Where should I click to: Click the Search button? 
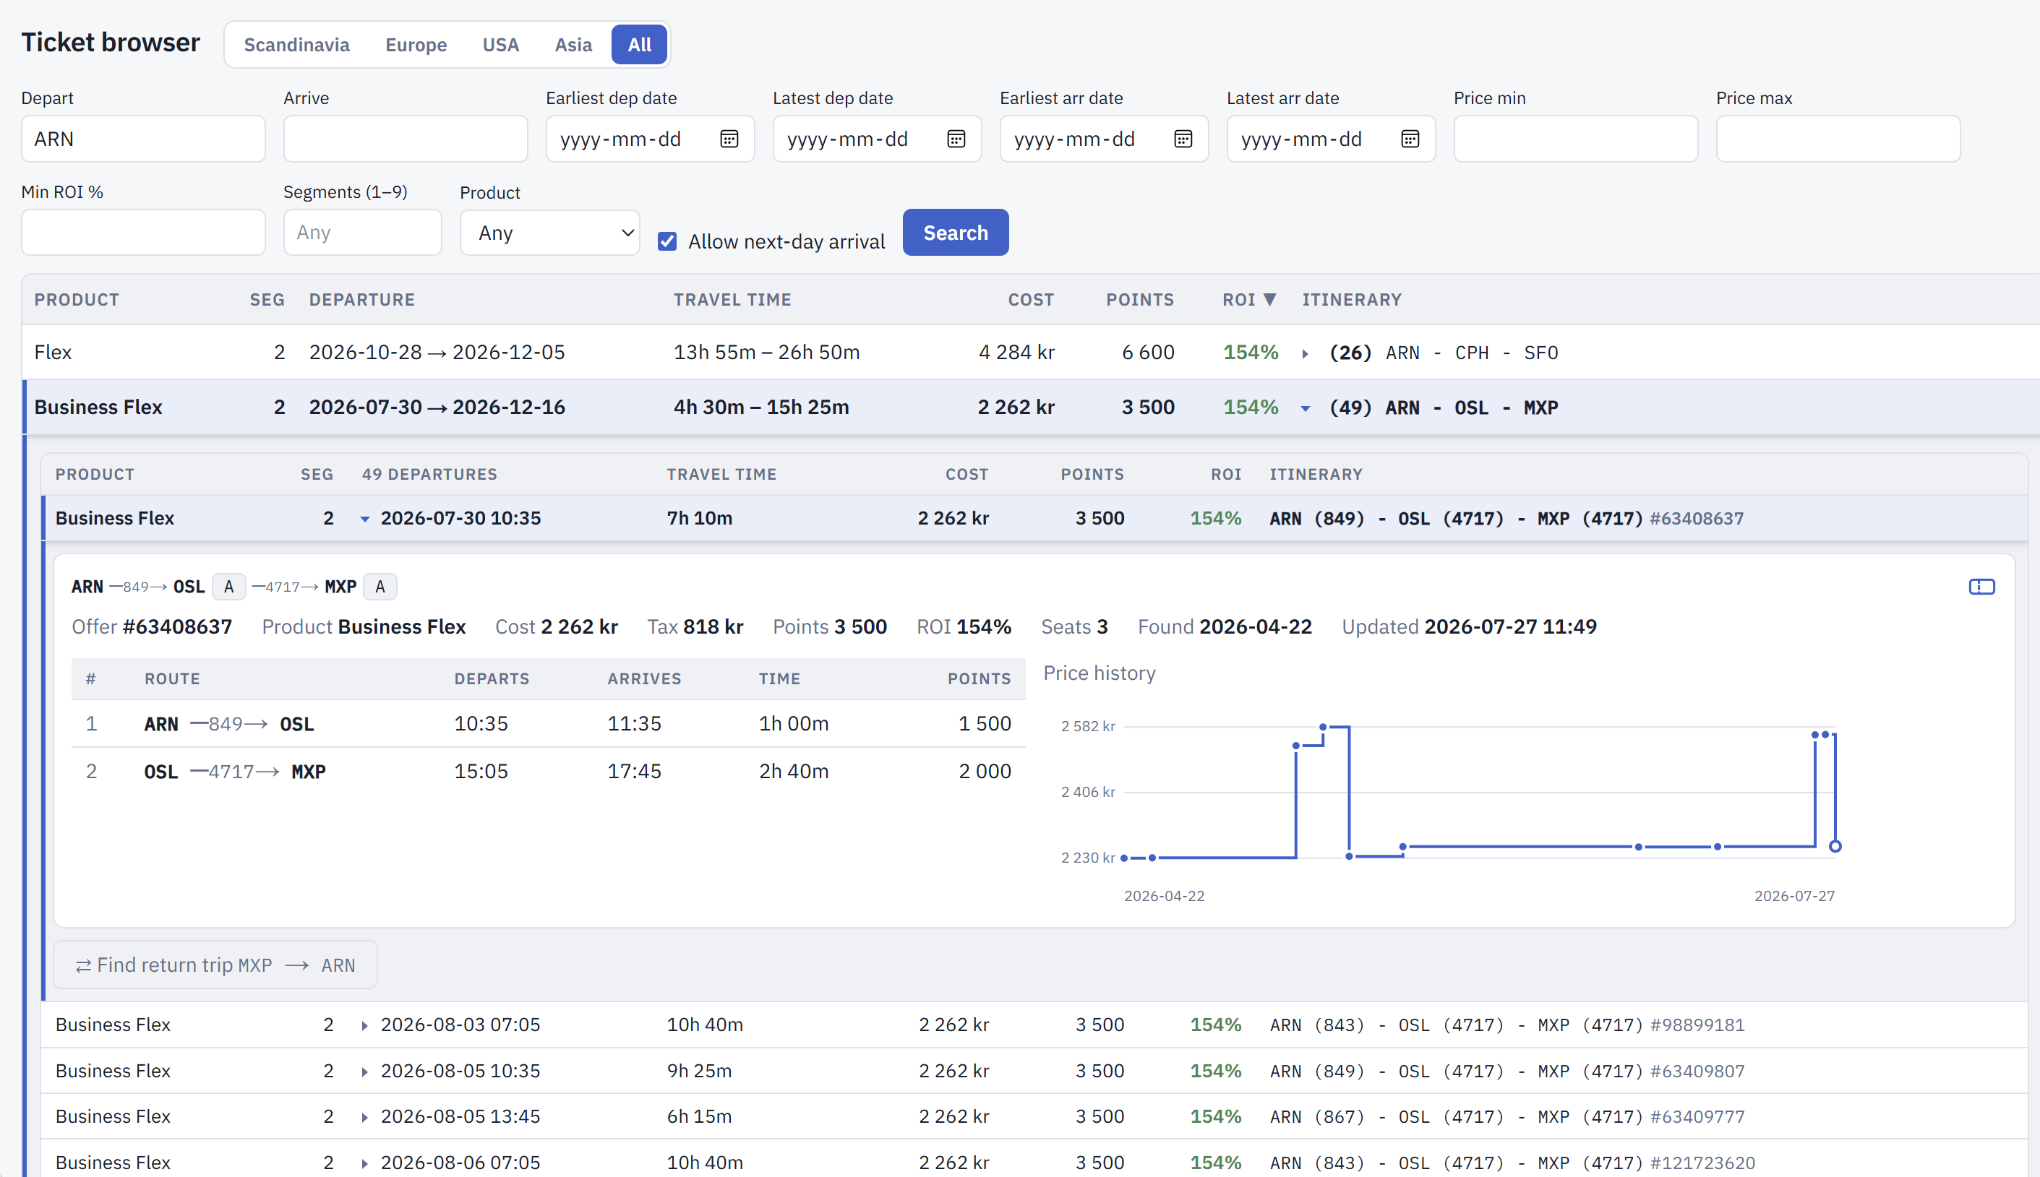click(955, 233)
